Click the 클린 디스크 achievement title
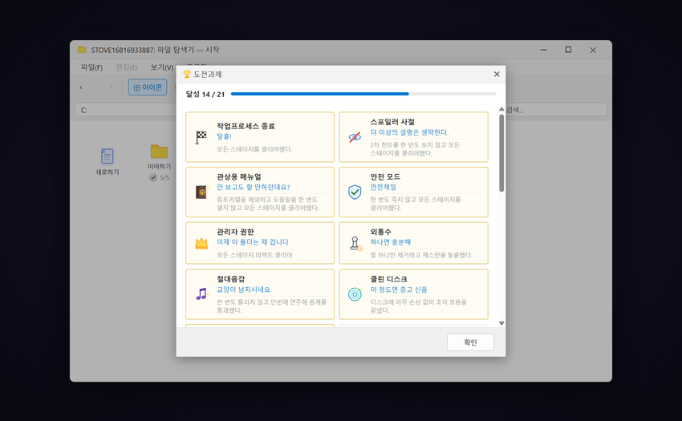 pyautogui.click(x=388, y=279)
